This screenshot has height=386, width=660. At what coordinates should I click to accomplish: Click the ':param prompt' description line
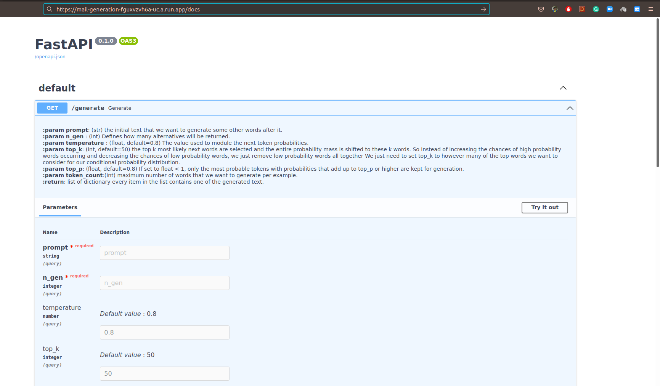pyautogui.click(x=162, y=130)
